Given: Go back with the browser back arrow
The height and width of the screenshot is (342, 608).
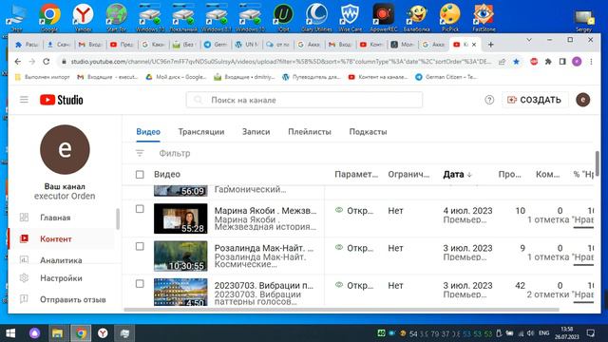Looking at the screenshot, I should (x=18, y=62).
